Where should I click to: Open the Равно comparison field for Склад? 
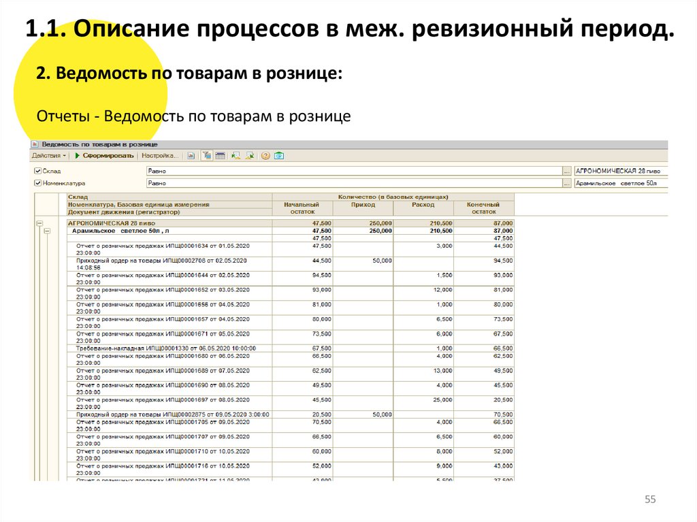tap(354, 171)
